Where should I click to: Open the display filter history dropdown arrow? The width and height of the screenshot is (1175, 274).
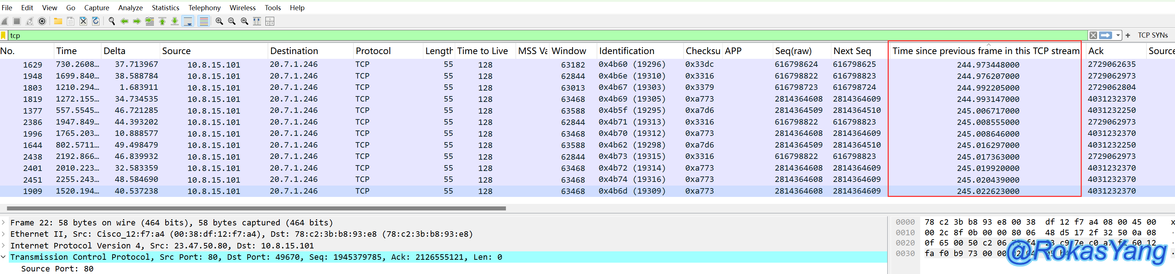click(1118, 35)
